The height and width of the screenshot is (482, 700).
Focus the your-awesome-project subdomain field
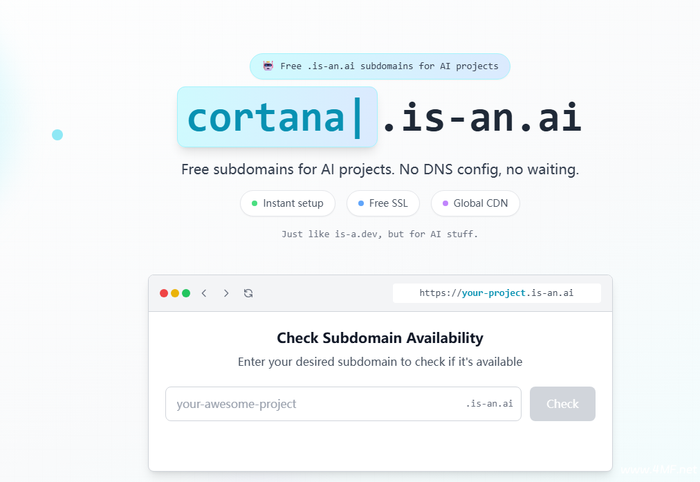pos(311,404)
